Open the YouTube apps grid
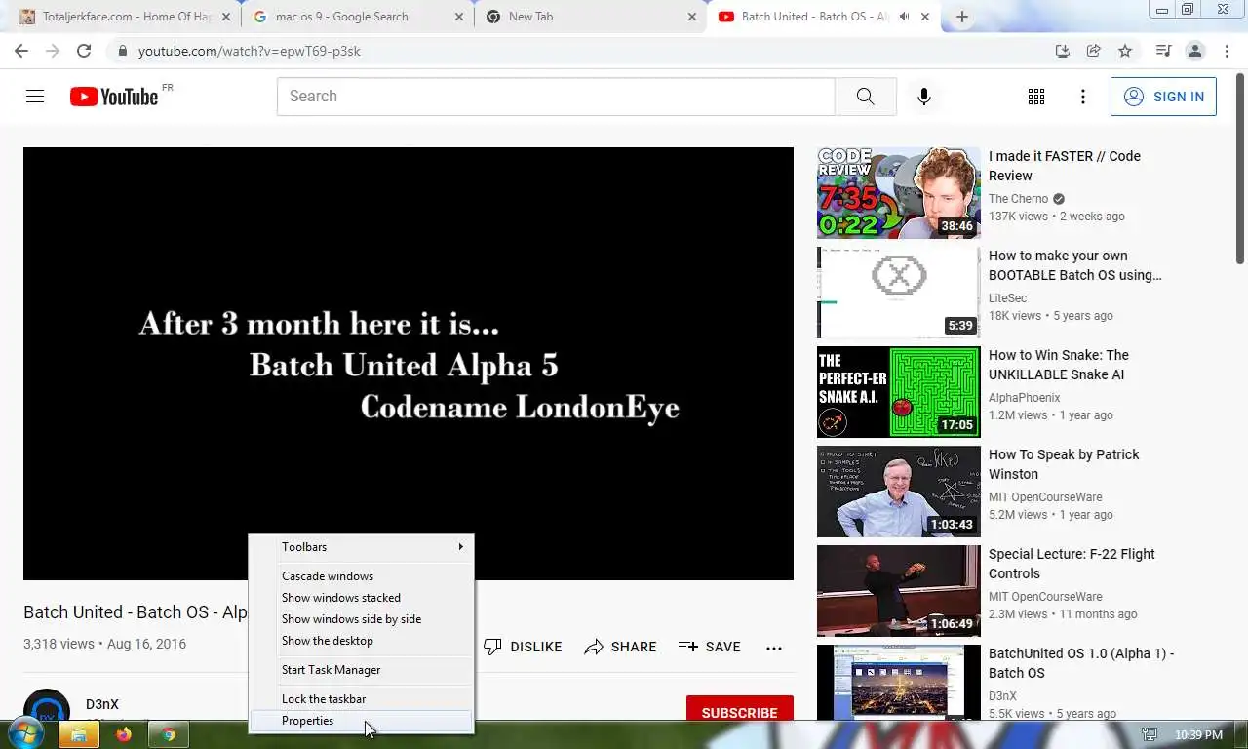This screenshot has width=1248, height=749. [x=1036, y=97]
